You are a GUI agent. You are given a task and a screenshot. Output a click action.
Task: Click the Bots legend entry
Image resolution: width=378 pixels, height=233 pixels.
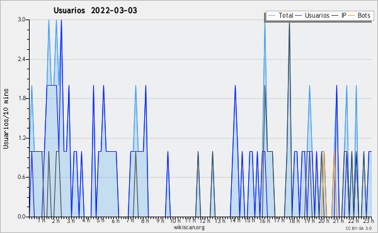(359, 15)
